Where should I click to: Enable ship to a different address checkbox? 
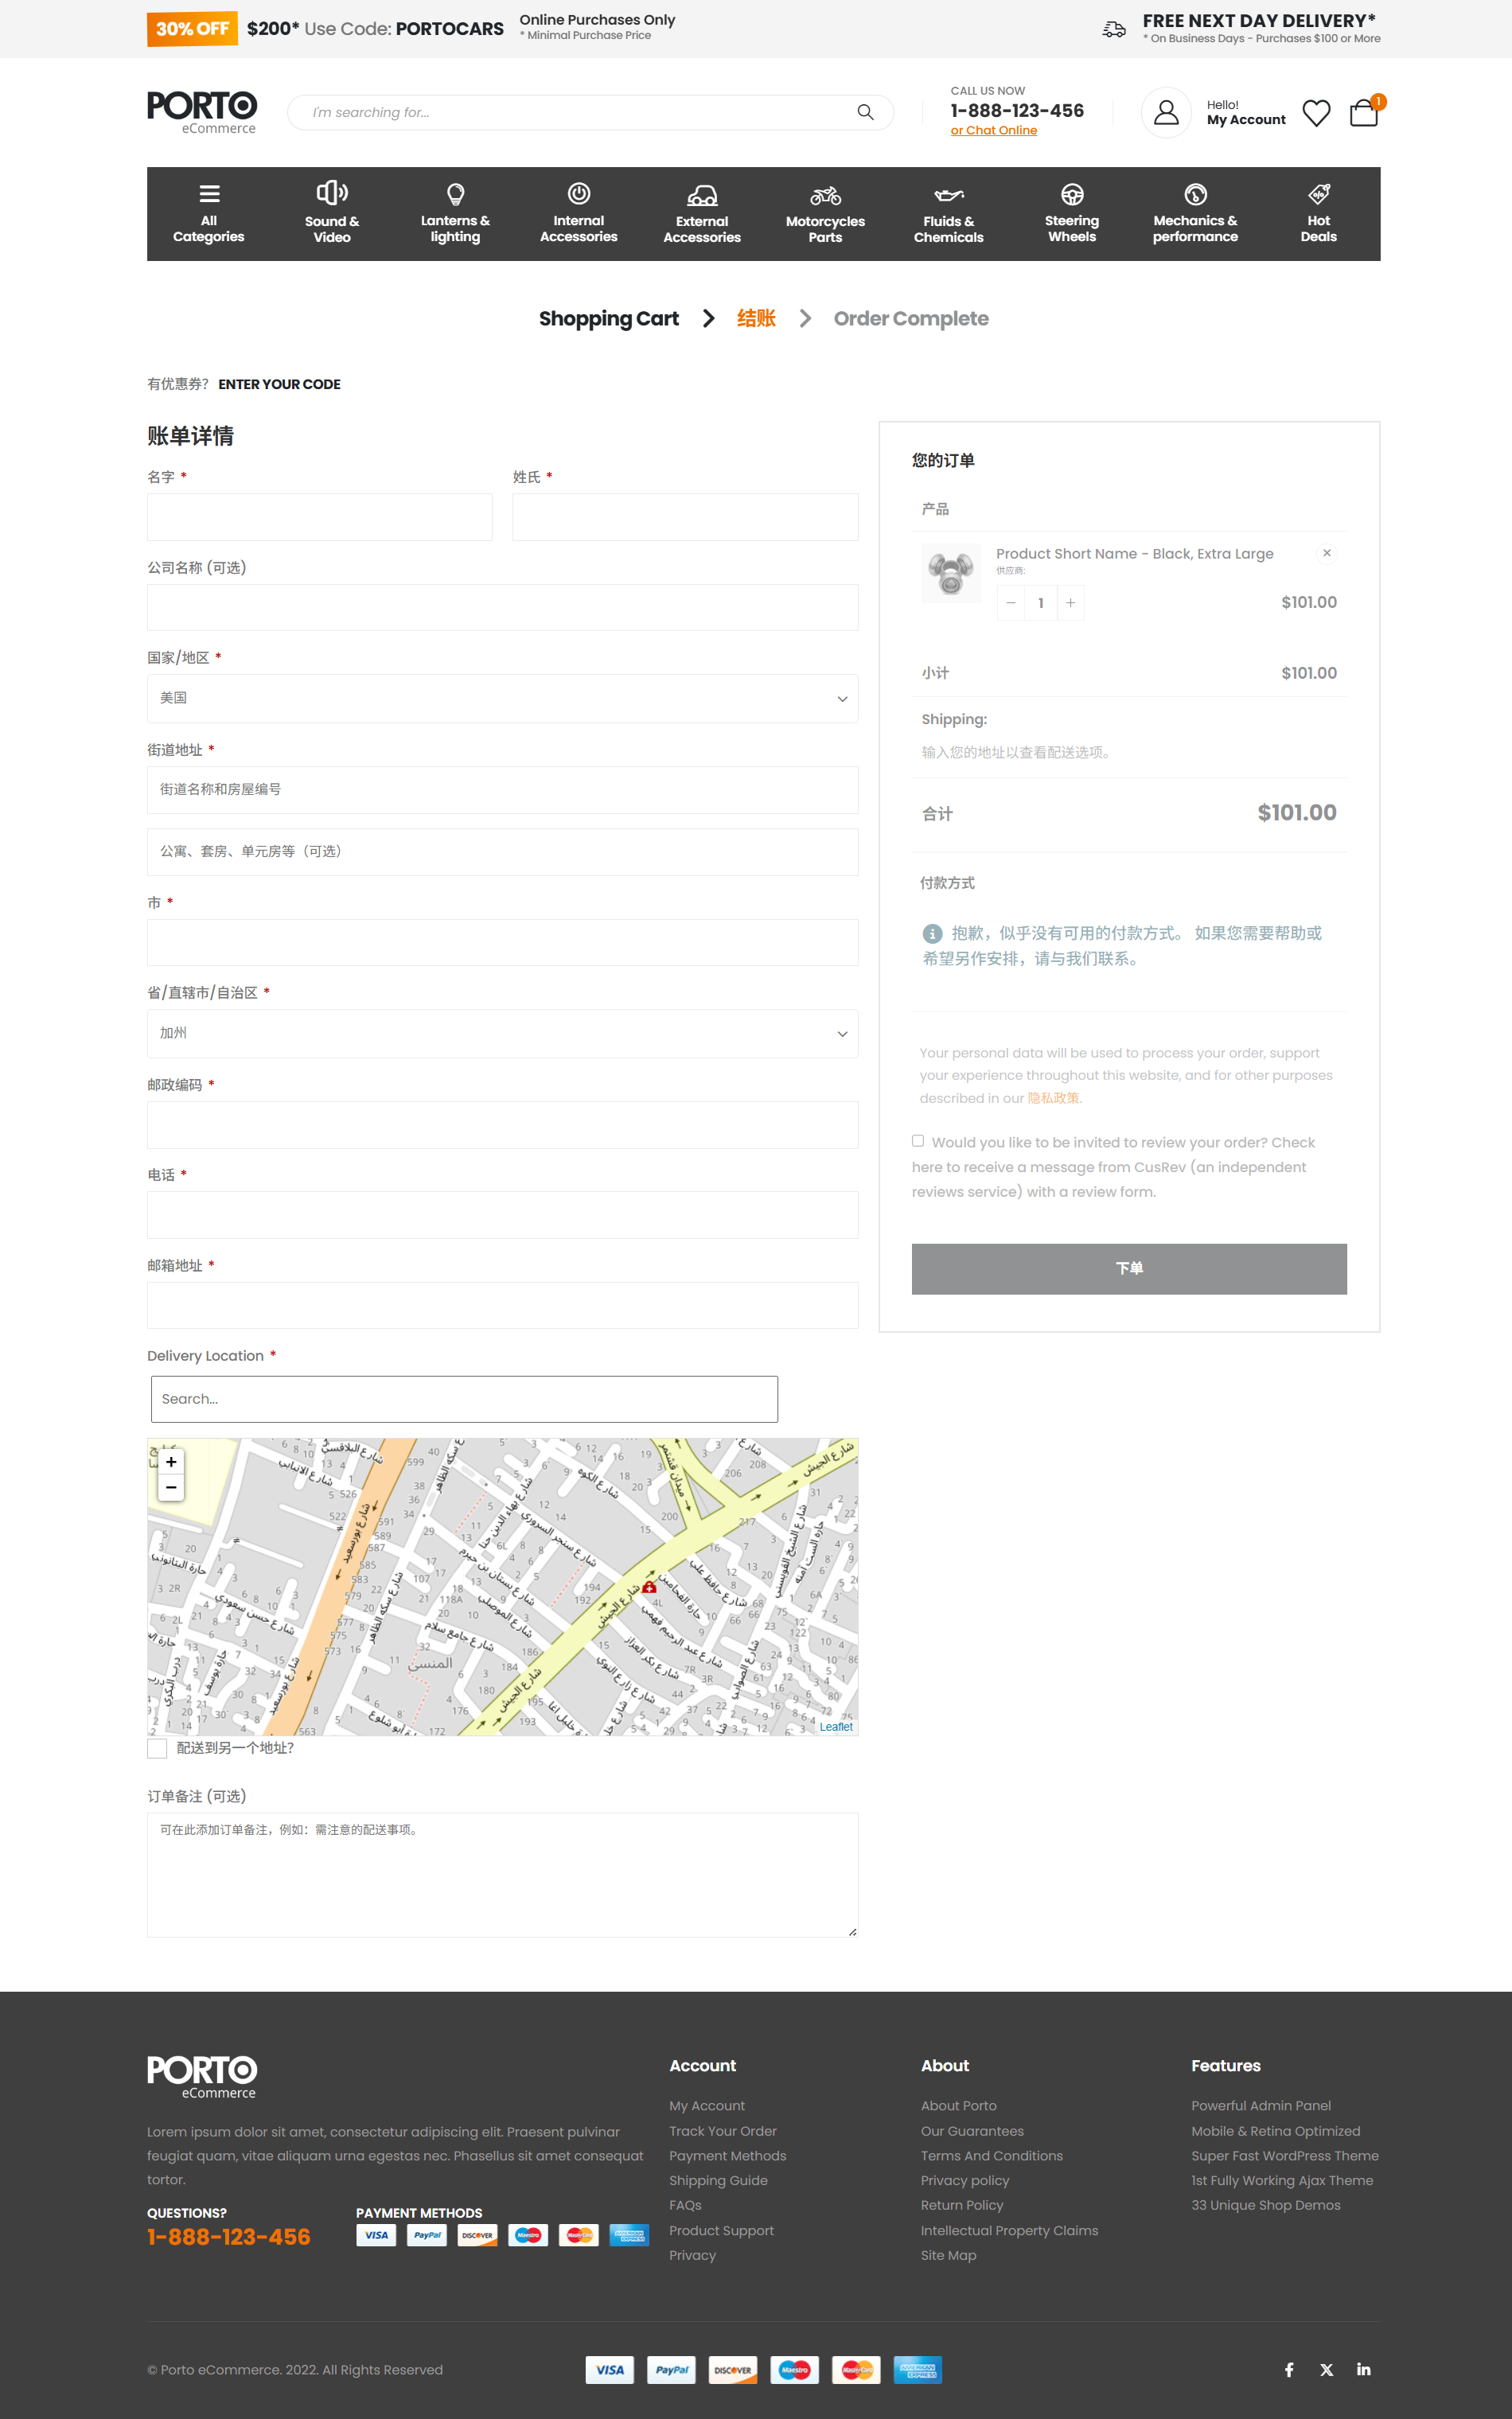pos(157,1748)
